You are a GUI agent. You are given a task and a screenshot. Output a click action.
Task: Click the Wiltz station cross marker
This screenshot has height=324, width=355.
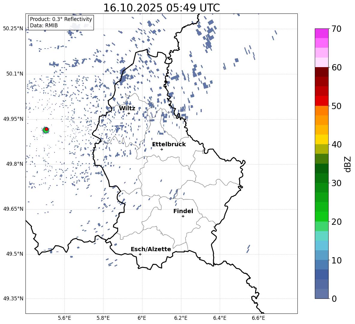tap(129, 114)
